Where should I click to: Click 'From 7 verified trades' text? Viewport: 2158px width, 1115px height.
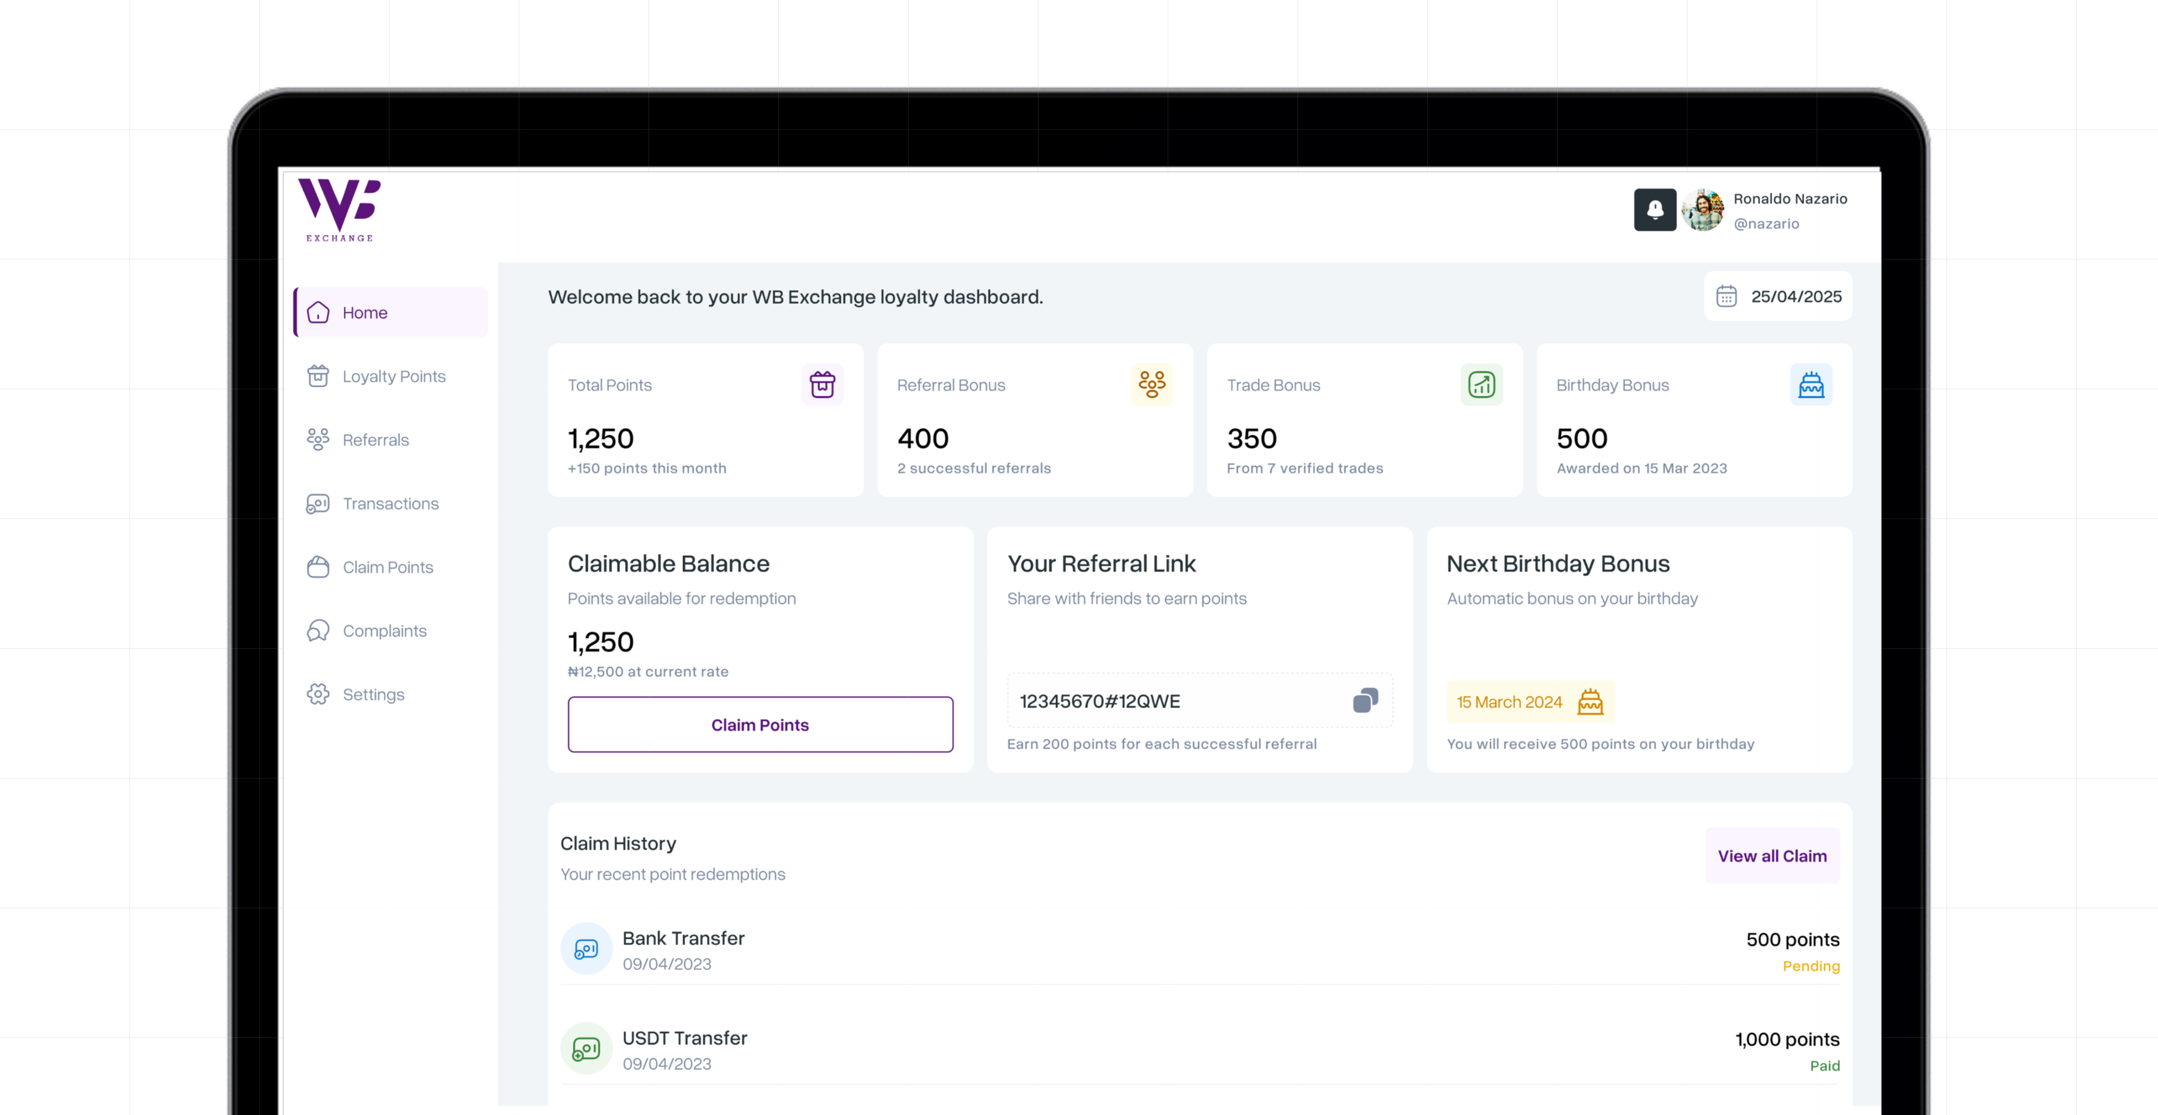click(1304, 469)
